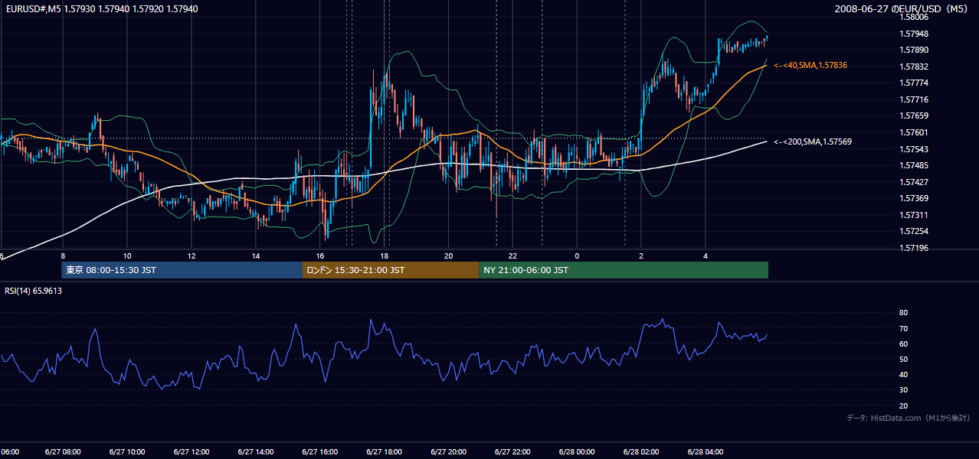Click the 6/27 22:00 time axis label

click(x=513, y=451)
